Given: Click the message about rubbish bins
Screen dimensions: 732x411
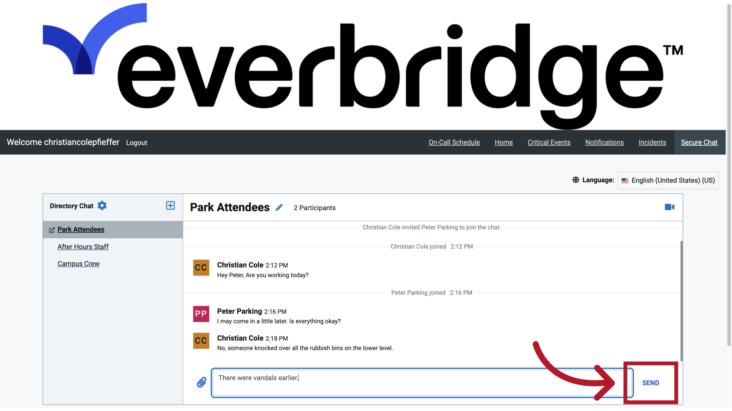Looking at the screenshot, I should pyautogui.click(x=305, y=348).
